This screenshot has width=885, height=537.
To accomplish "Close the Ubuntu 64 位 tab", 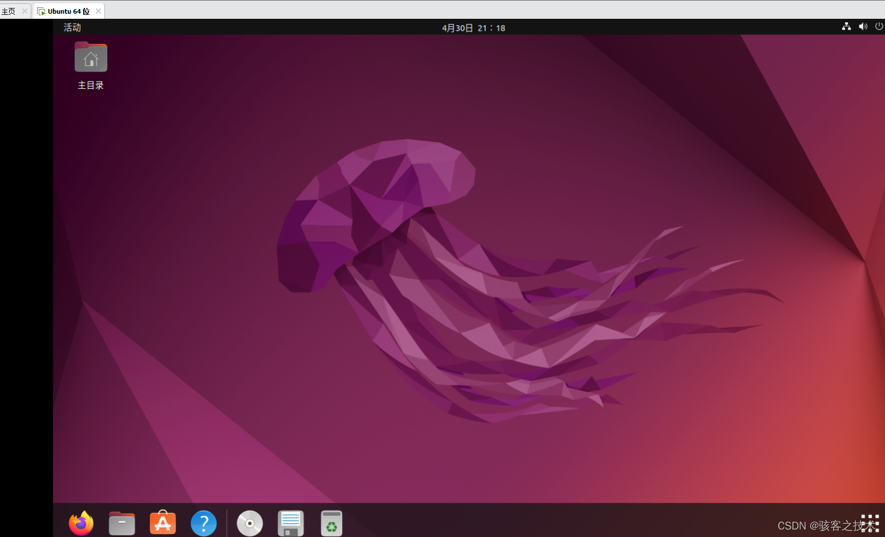I will [x=98, y=11].
